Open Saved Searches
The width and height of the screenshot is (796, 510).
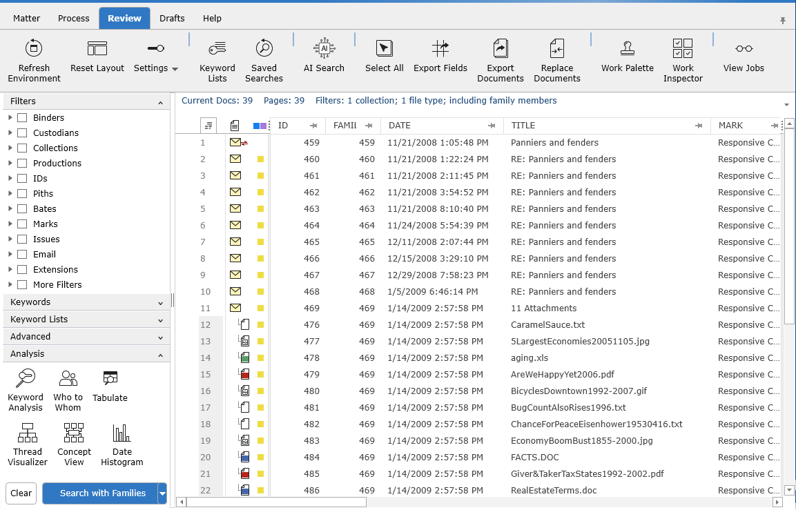point(264,61)
